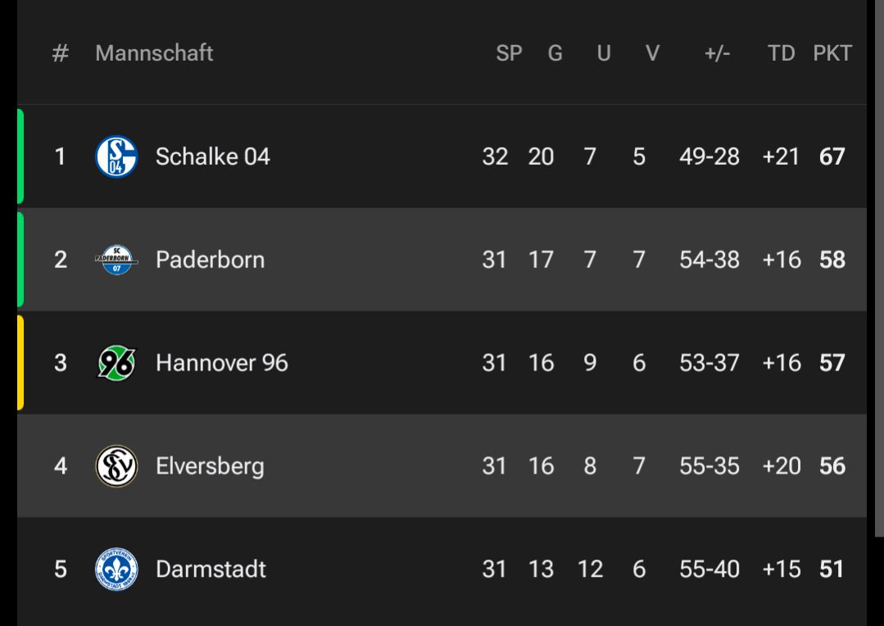Click the yellow playoff marker on Hannover row
This screenshot has height=626, width=884.
point(20,363)
